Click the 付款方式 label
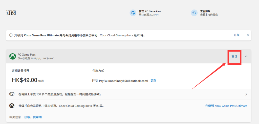Image resolution: width=259 pixels, height=124 pixels. click(x=98, y=71)
